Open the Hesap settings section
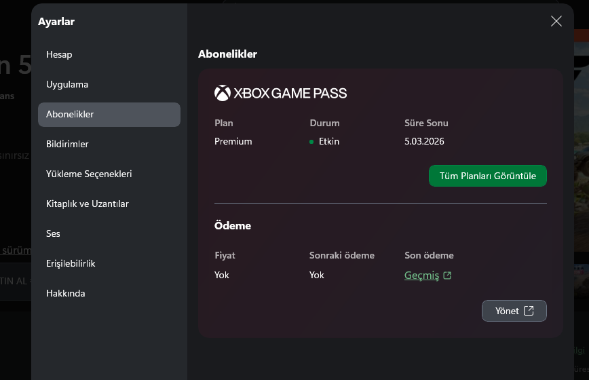This screenshot has width=589, height=380. pos(109,54)
